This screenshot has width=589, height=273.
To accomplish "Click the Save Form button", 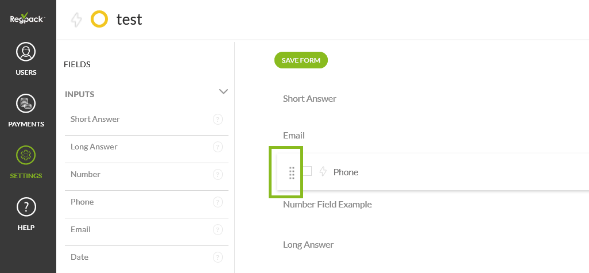I will tap(301, 60).
